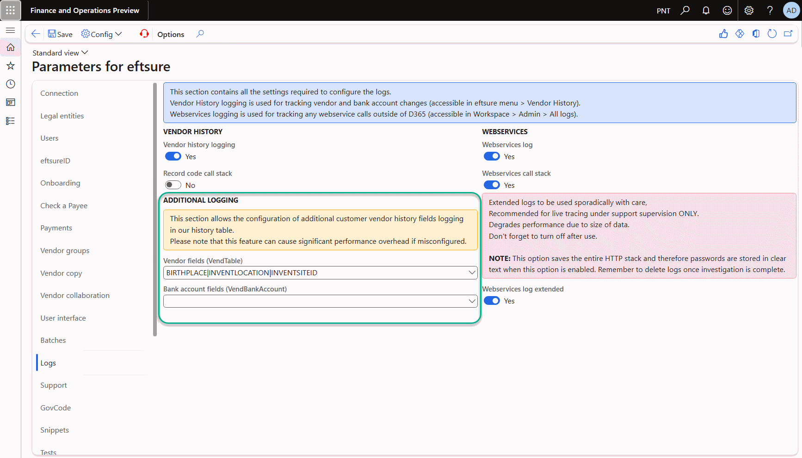The height and width of the screenshot is (458, 802).
Task: Open the help question mark
Action: (770, 10)
